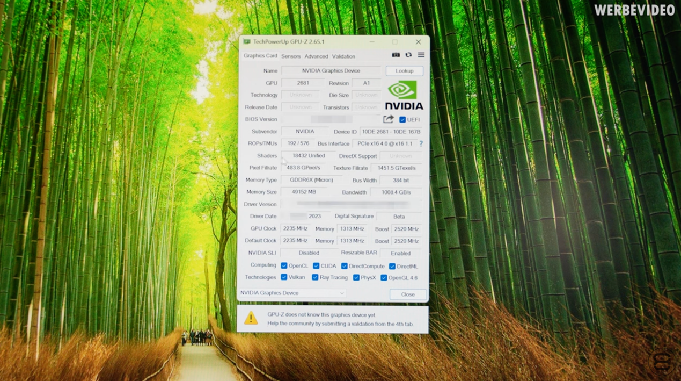Click the warning triangle in the notification bar
The height and width of the screenshot is (381, 681).
(250, 318)
